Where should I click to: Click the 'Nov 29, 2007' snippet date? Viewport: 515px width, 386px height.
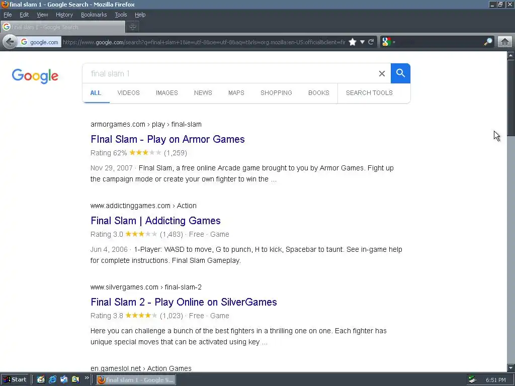point(111,168)
